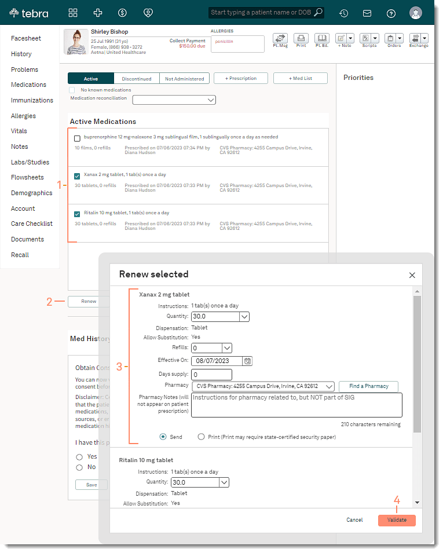Check No known medications box
Viewport: 443px width, 553px height.
tap(72, 90)
